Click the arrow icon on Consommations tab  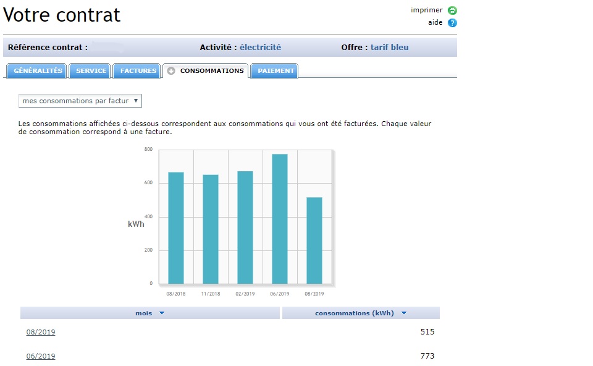coord(171,71)
